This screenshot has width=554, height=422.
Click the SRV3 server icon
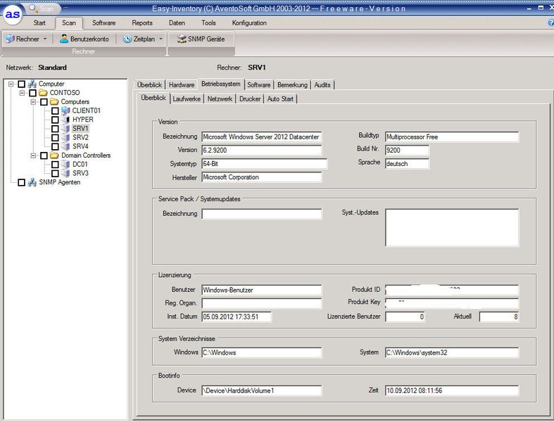pyautogui.click(x=65, y=173)
